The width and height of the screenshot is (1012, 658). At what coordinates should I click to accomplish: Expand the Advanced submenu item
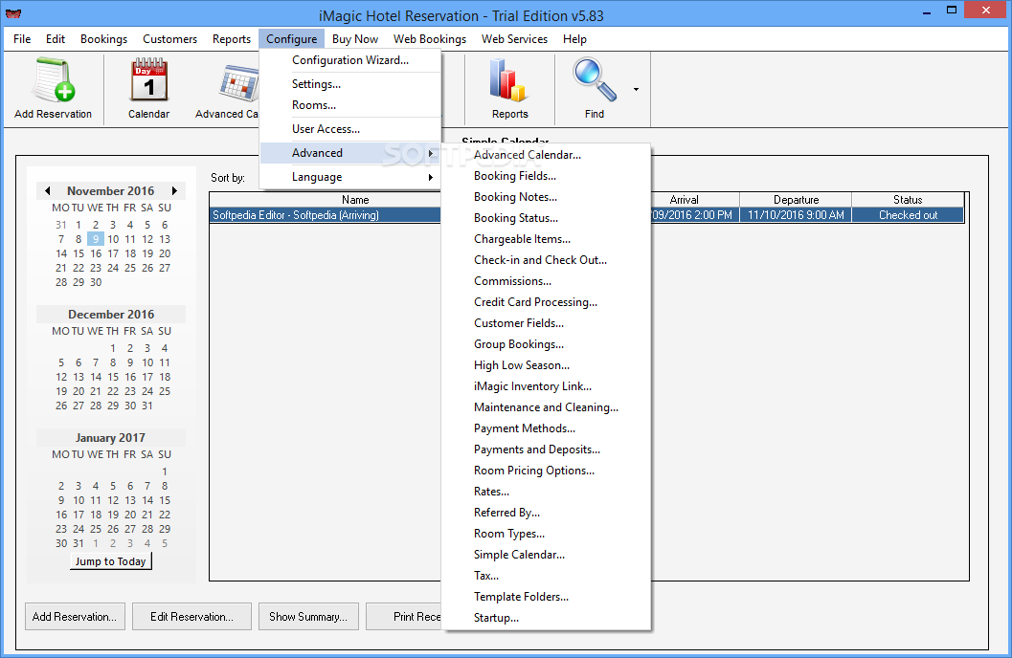350,153
